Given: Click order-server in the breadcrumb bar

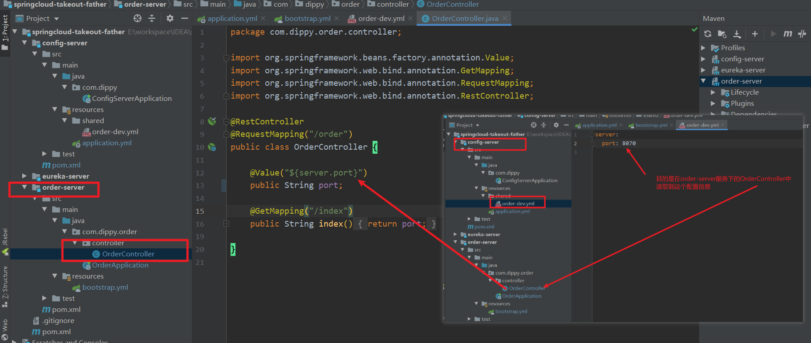Looking at the screenshot, I should click(x=145, y=4).
